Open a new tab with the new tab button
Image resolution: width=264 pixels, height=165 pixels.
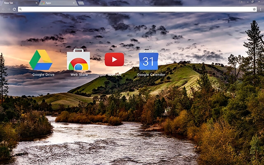[81, 3]
